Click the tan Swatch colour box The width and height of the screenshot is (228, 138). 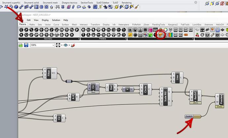[x=197, y=116]
